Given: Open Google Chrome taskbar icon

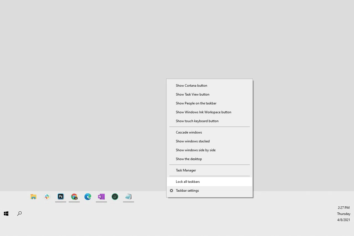Looking at the screenshot, I should point(74,197).
